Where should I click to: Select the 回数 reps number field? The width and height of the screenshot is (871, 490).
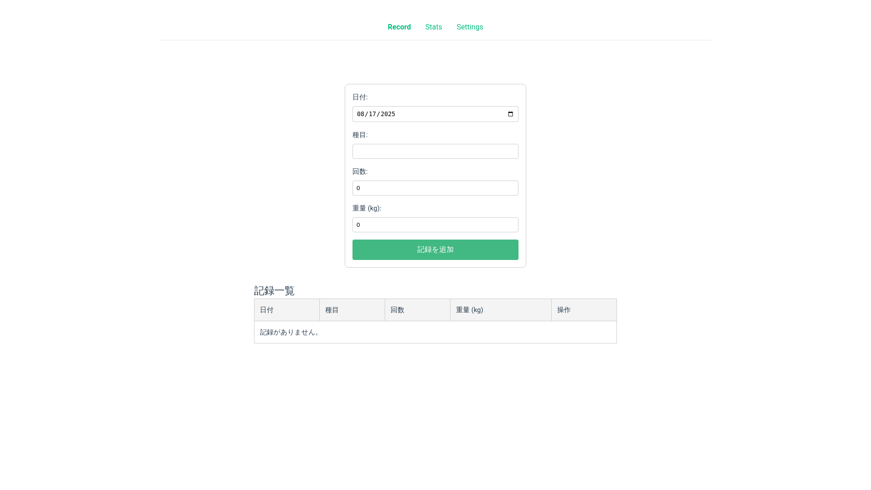[x=435, y=188]
